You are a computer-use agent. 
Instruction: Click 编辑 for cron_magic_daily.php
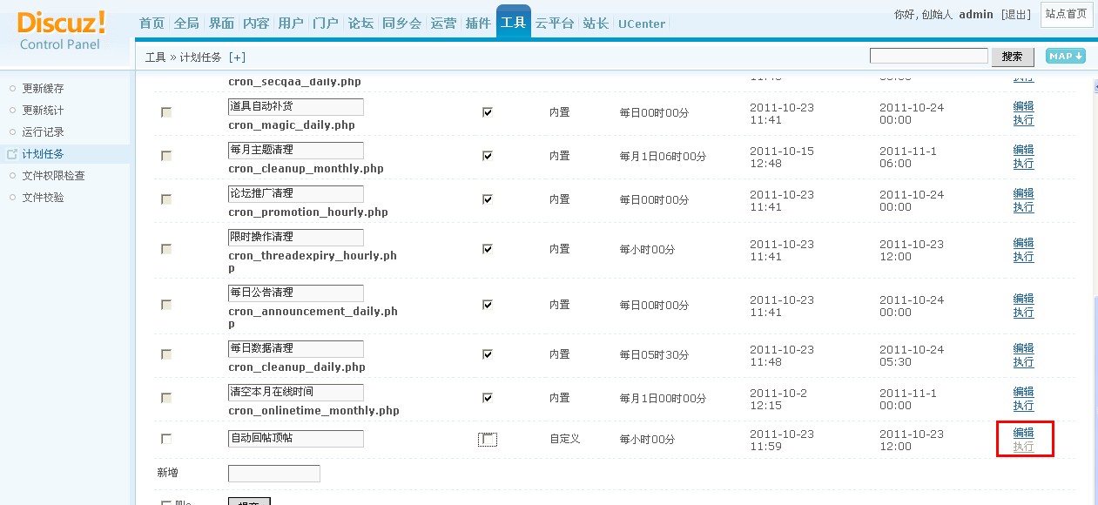[1023, 106]
